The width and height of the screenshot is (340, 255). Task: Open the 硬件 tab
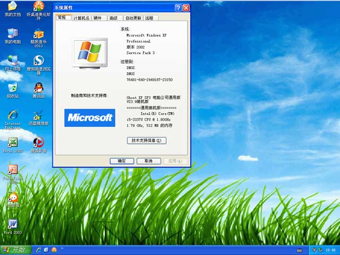coord(99,18)
